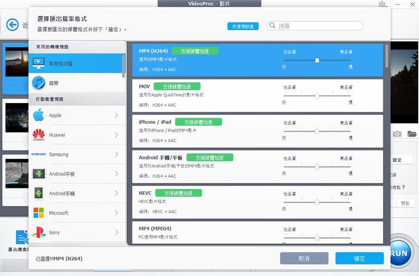This screenshot has height=276, width=419.
Task: Select the 常用格式檔 monitor icon
Action: pyautogui.click(x=39, y=63)
